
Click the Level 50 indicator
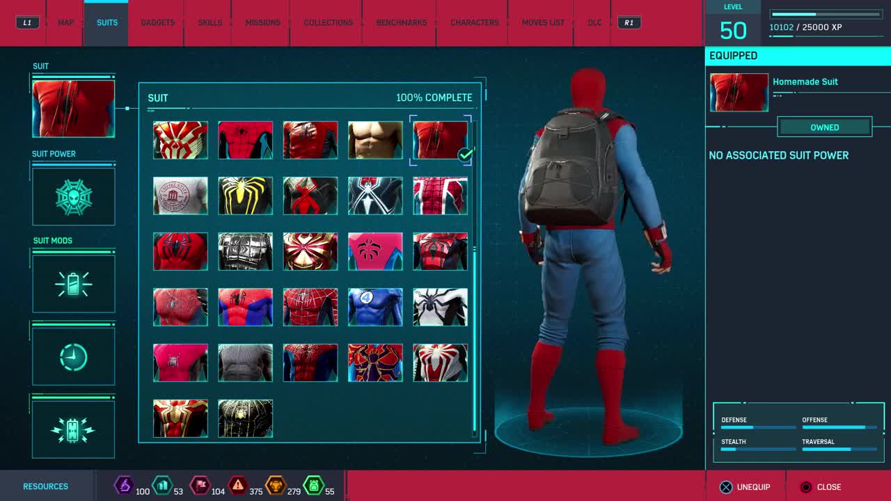coord(733,24)
